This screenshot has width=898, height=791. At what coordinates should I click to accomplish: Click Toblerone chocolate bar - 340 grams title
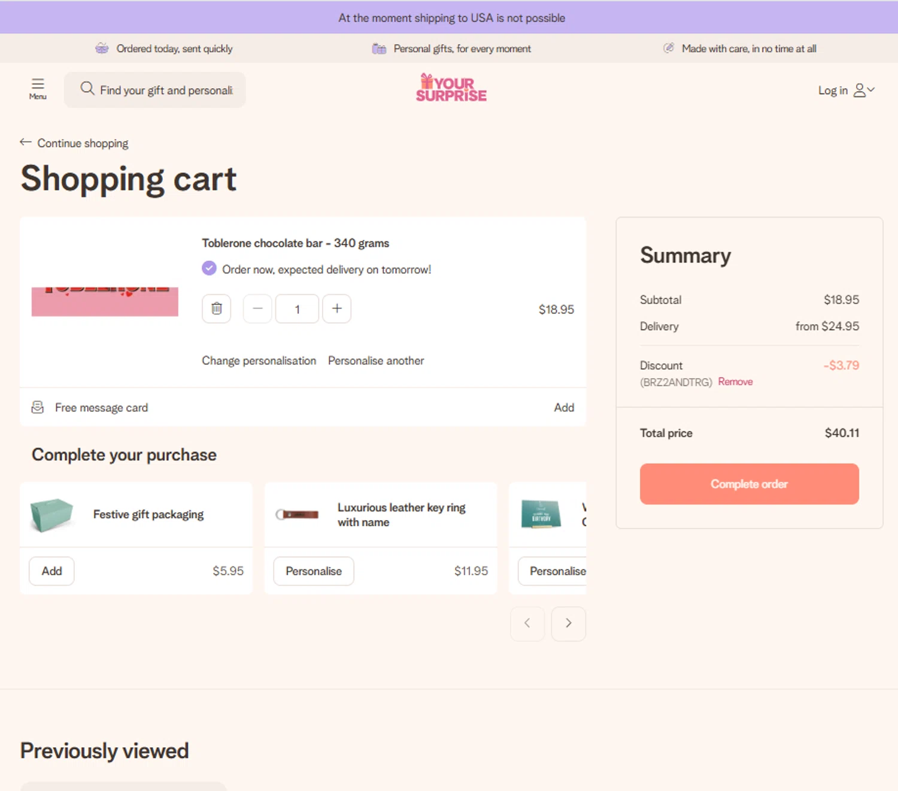tap(295, 243)
